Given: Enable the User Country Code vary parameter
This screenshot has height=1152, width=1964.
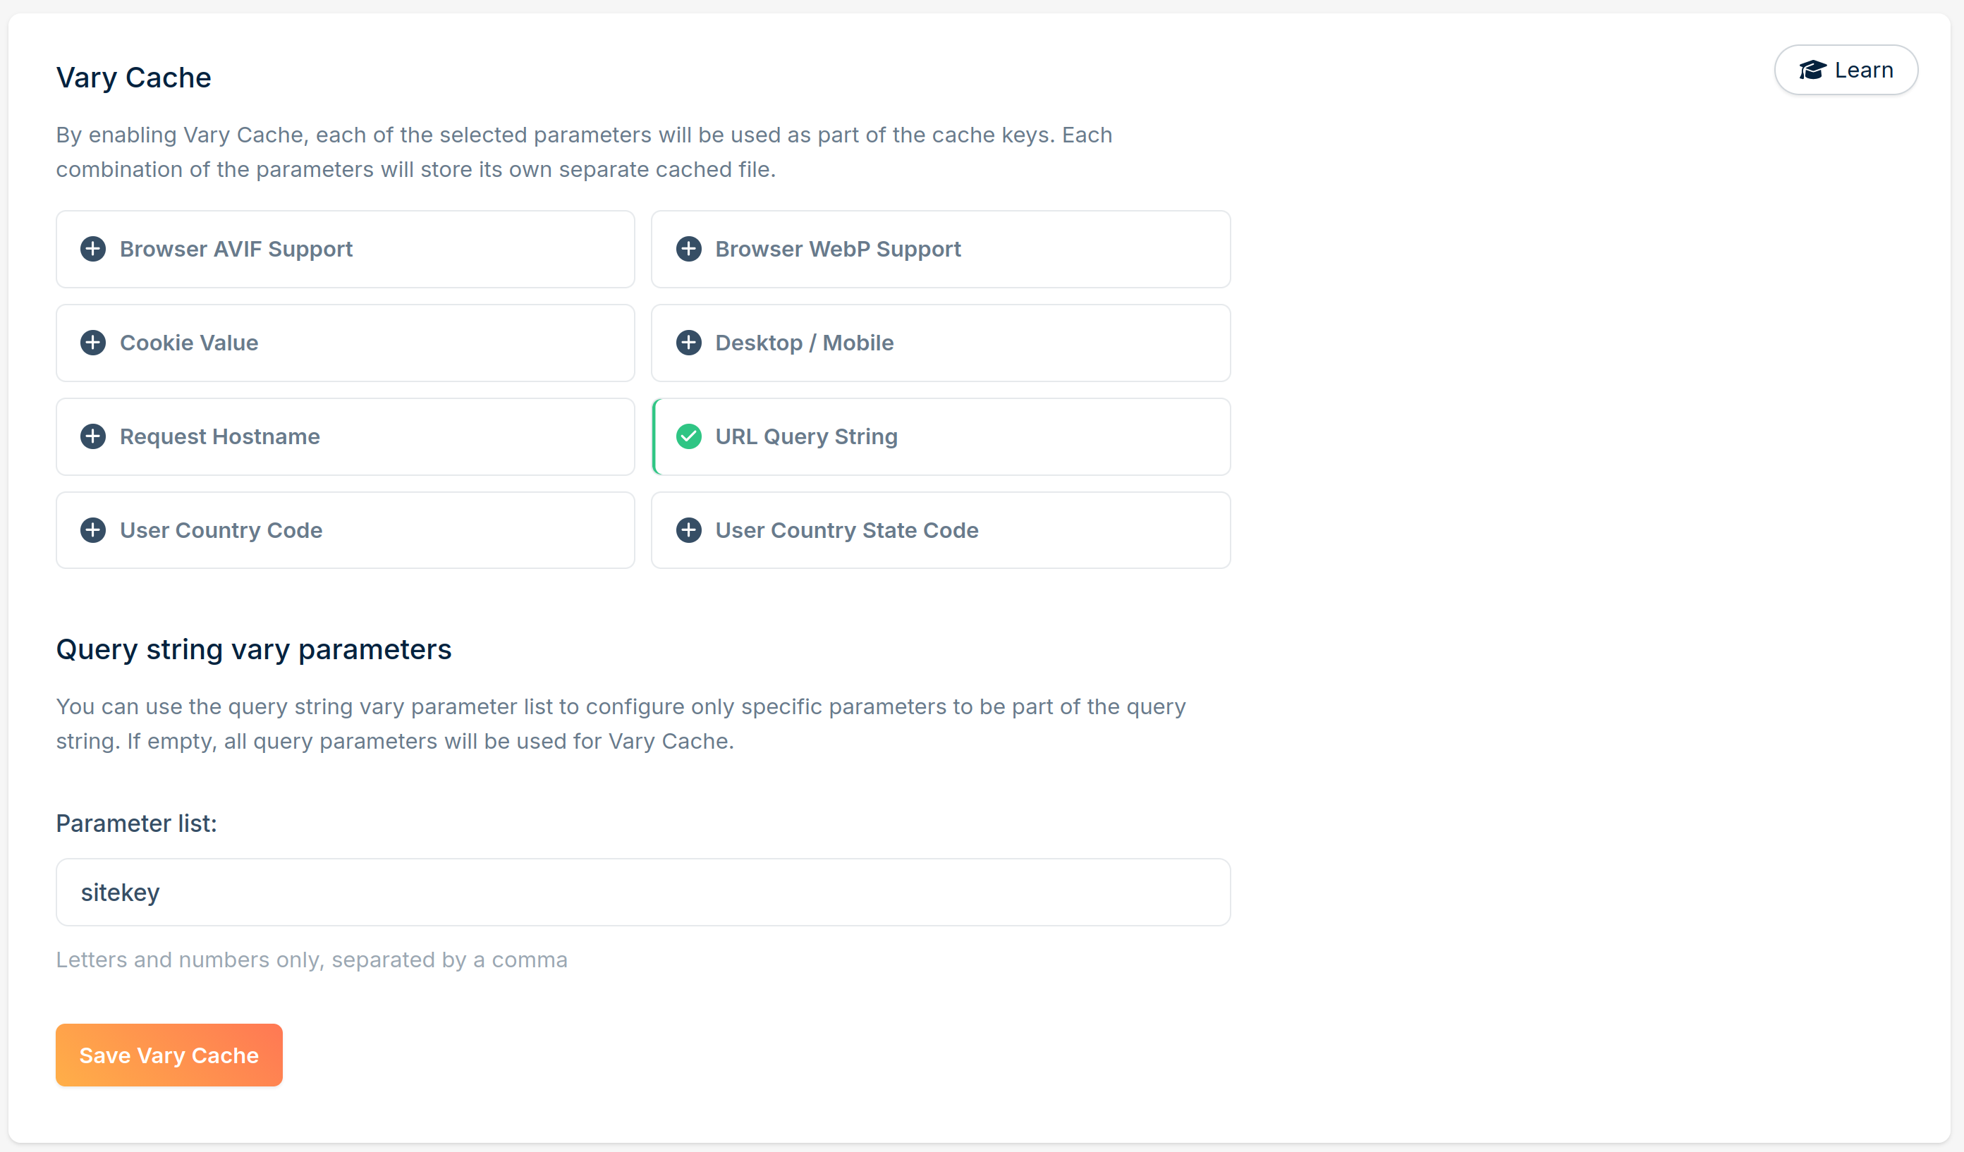Looking at the screenshot, I should 346,529.
